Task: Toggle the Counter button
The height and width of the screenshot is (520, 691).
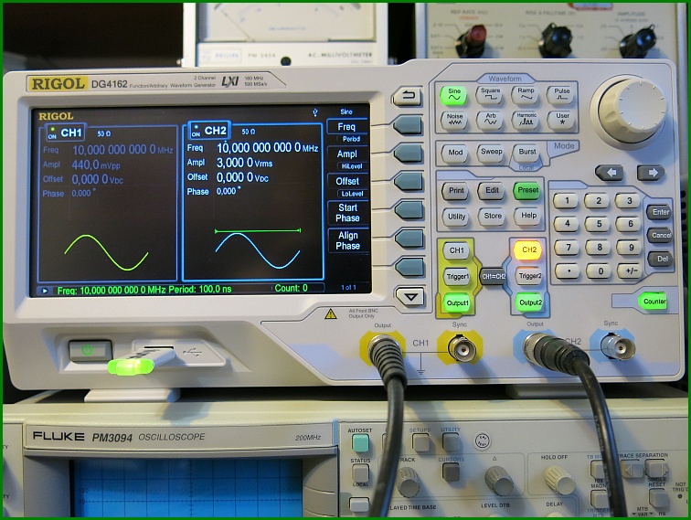Action: [654, 302]
